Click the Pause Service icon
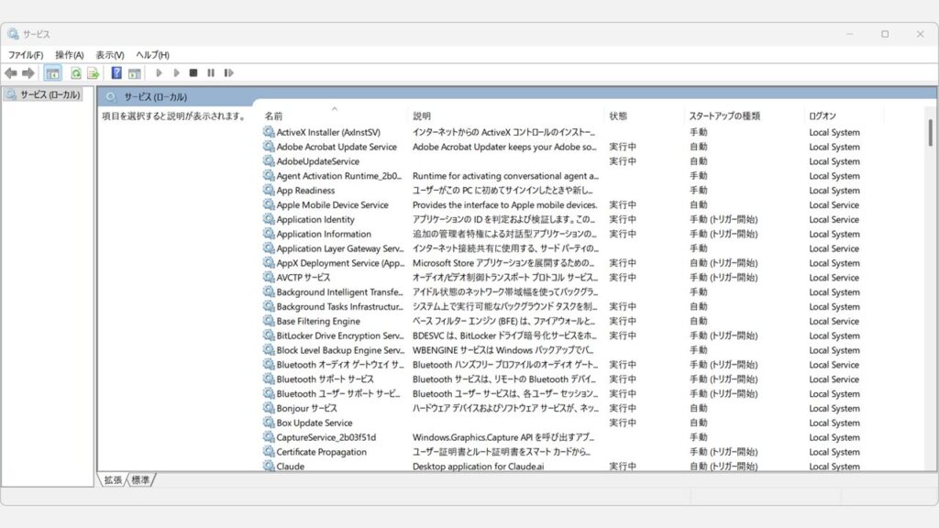This screenshot has height=528, width=939. point(211,72)
